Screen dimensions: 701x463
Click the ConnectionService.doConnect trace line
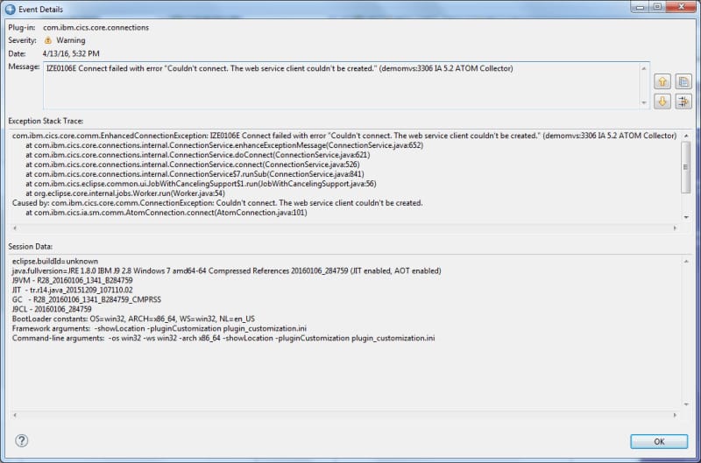pyautogui.click(x=198, y=155)
